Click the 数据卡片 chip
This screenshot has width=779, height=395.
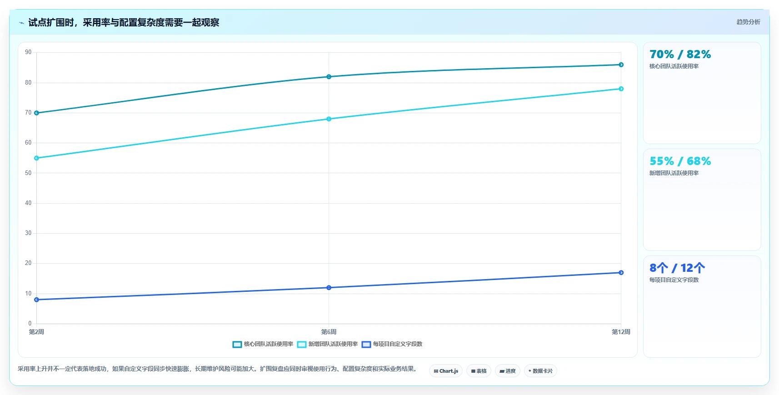click(540, 371)
